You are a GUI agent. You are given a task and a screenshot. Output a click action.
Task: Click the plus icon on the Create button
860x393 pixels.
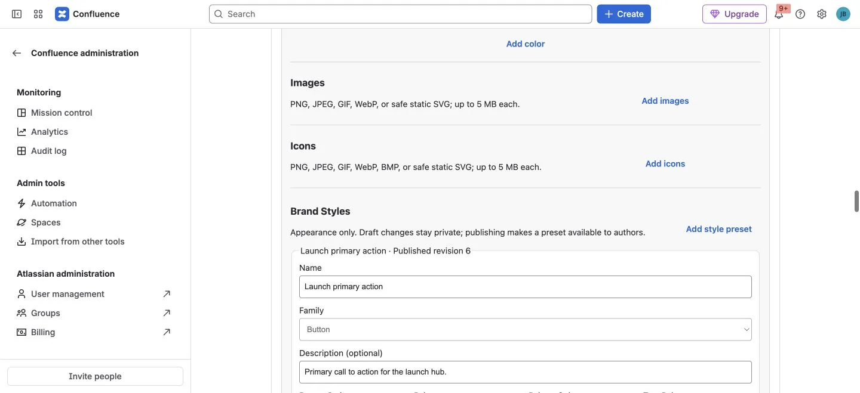(609, 14)
